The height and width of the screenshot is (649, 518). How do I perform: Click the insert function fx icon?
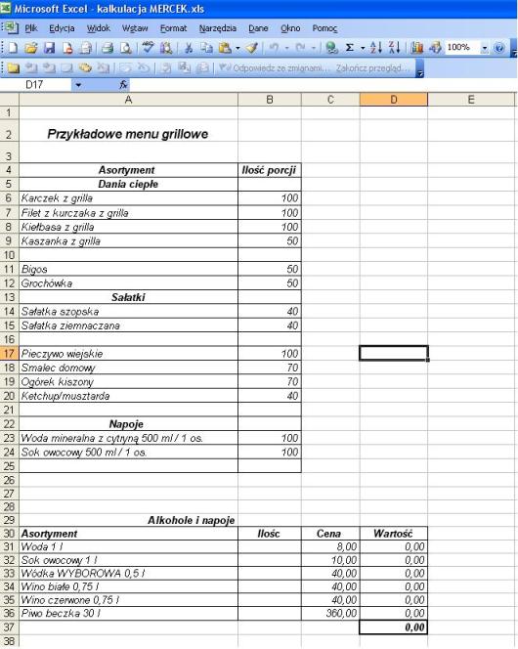pyautogui.click(x=123, y=85)
